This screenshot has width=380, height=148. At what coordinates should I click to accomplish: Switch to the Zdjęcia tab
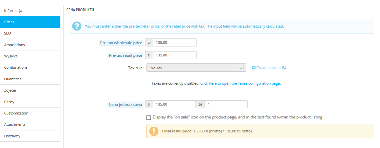(x=30, y=90)
